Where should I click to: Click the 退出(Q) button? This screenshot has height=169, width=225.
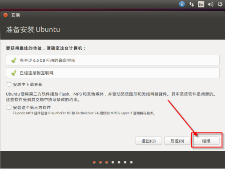(x=149, y=141)
